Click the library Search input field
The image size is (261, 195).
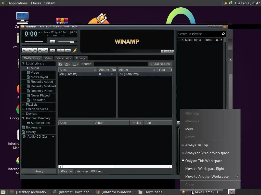(121, 64)
